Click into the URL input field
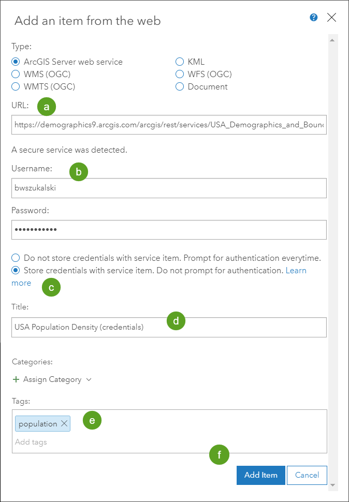This screenshot has height=502, width=349. 169,125
